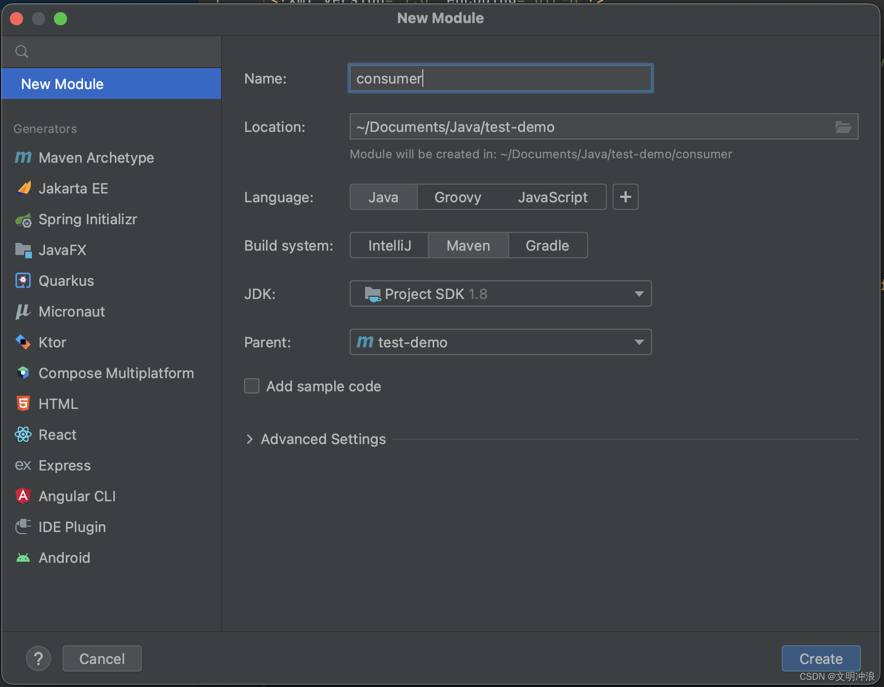Click the Cancel button

102,658
